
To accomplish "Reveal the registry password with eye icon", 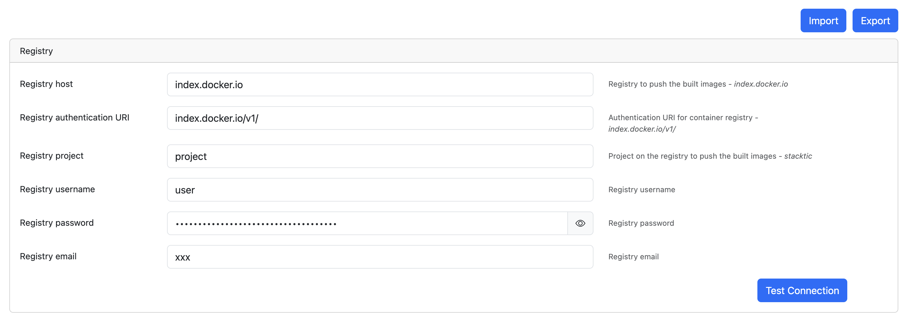I will click(580, 223).
